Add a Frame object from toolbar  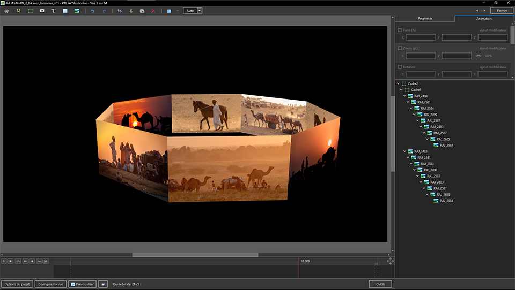point(30,11)
